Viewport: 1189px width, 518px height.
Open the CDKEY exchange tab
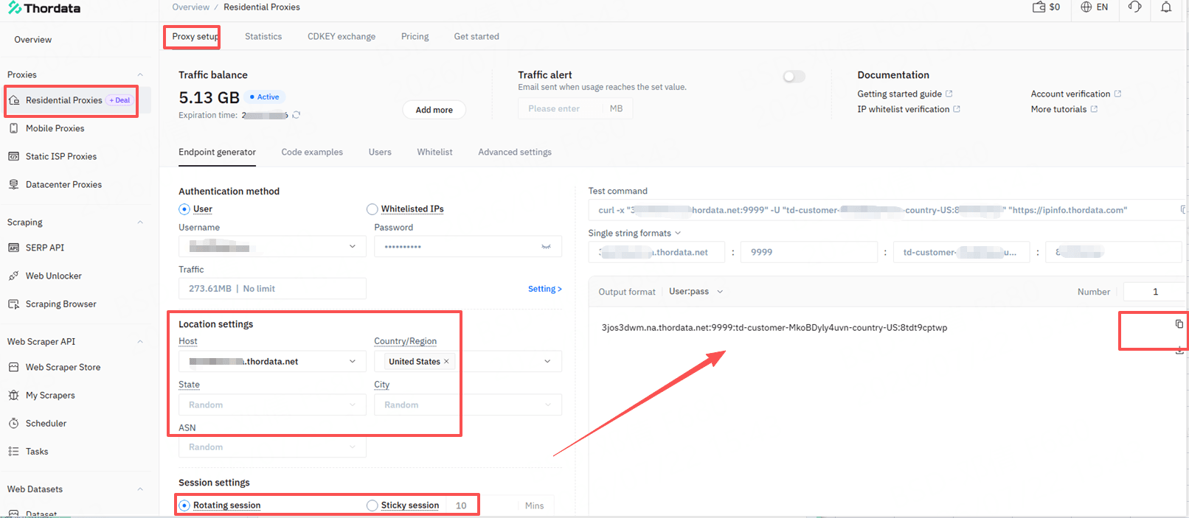(342, 36)
